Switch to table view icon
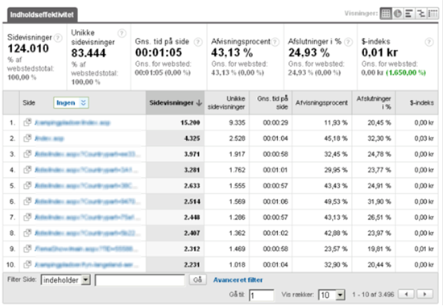 pos(386,13)
